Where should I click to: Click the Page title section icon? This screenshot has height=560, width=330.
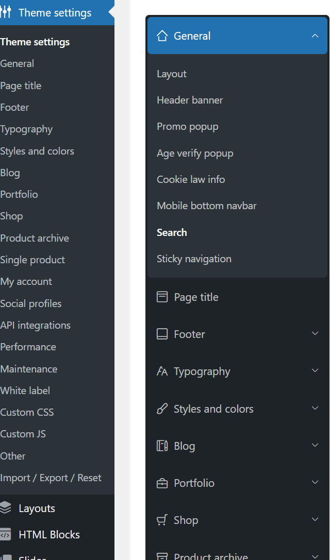coord(162,297)
